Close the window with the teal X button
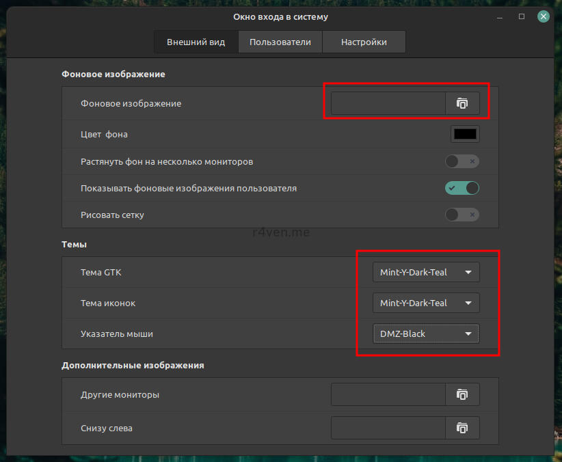 pyautogui.click(x=544, y=16)
